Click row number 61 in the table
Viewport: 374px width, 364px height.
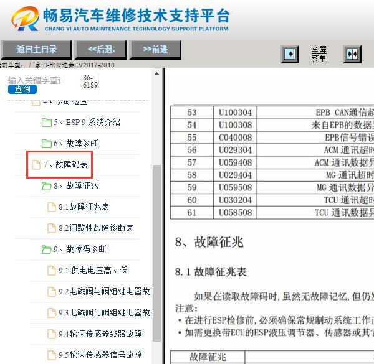[192, 213]
